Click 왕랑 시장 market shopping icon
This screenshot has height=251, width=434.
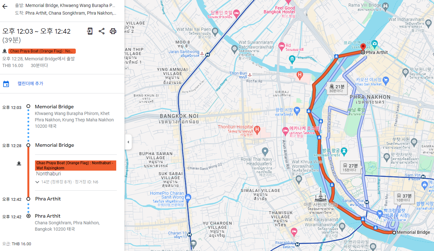(x=297, y=110)
